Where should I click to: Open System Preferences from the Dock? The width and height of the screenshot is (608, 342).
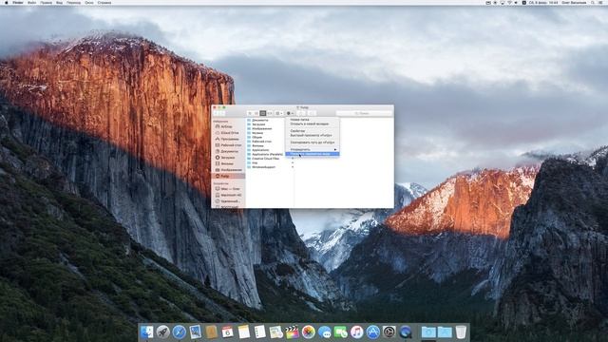click(389, 332)
